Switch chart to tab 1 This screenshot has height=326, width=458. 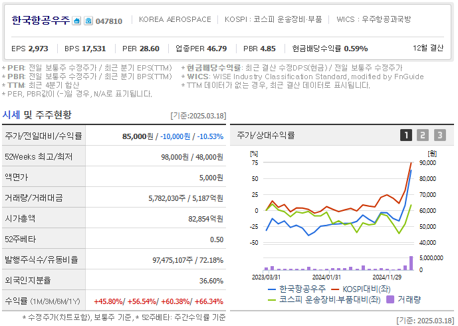pos(405,135)
